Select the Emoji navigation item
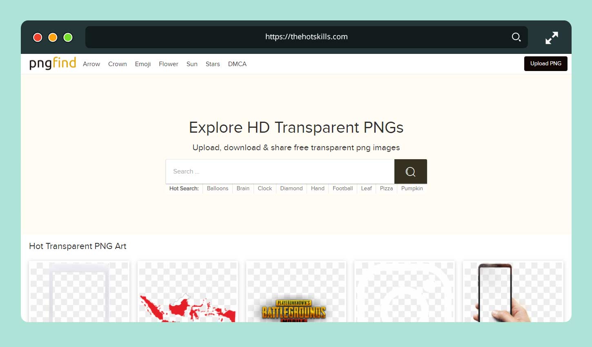 click(142, 64)
